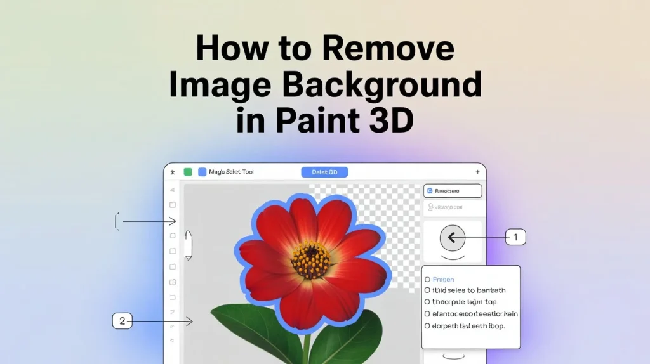This screenshot has width=650, height=364.
Task: Click the circular back arrow button
Action: [x=452, y=238]
